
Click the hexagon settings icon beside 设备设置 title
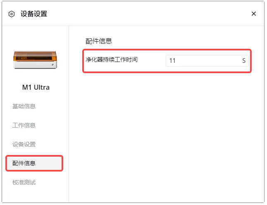click(x=12, y=14)
